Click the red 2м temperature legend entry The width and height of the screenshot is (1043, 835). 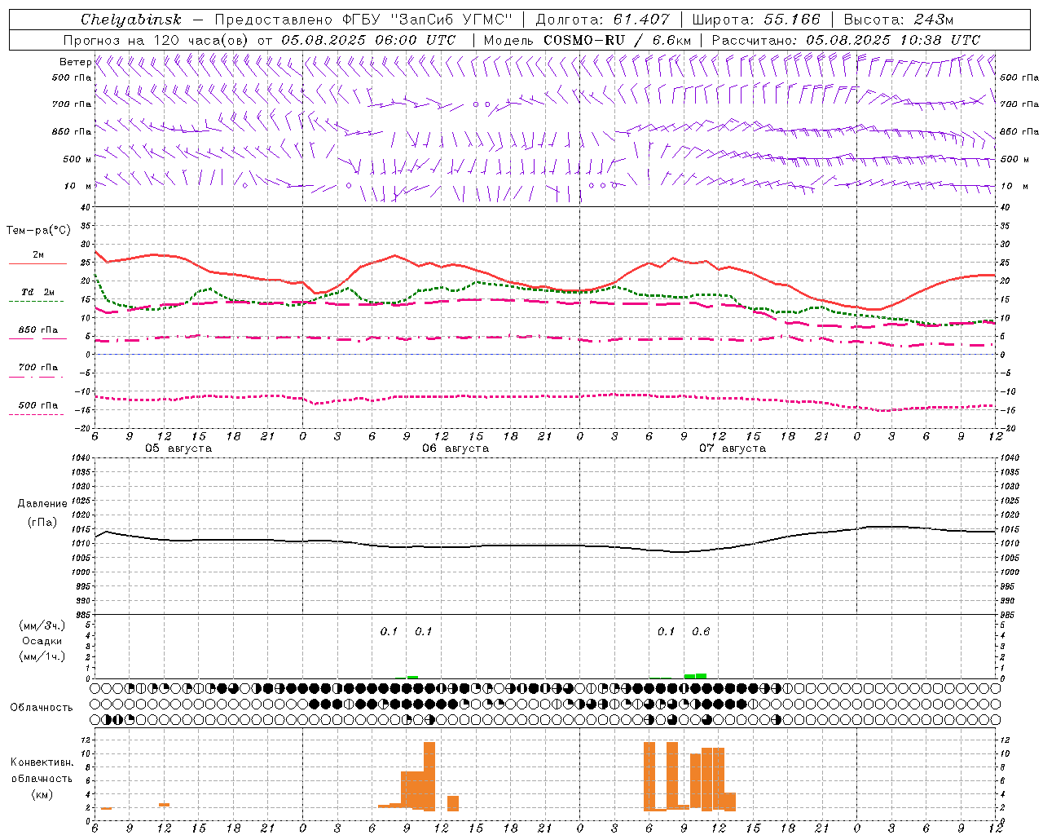point(38,258)
